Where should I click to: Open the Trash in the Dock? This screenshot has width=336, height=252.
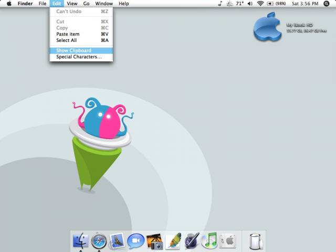[256, 241]
